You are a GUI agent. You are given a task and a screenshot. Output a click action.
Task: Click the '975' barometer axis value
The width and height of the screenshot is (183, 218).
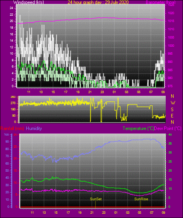click(170, 86)
